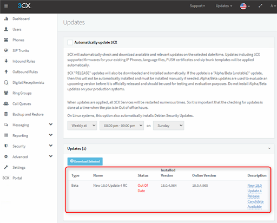Click the Backup and Restore icon
Screen dimensions: 277x223
6,114
